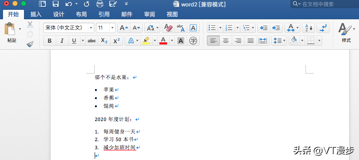Screen dimensions: 359x160
Task: Increase paragraph indent
Action: [x=276, y=28]
